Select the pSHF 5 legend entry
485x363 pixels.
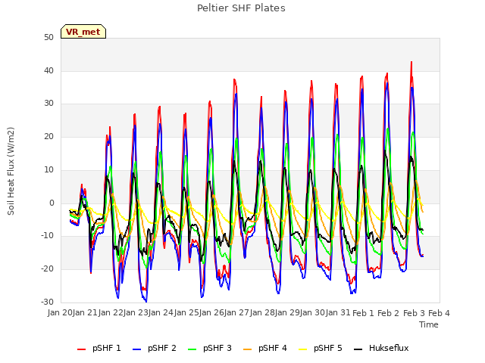click(x=321, y=348)
